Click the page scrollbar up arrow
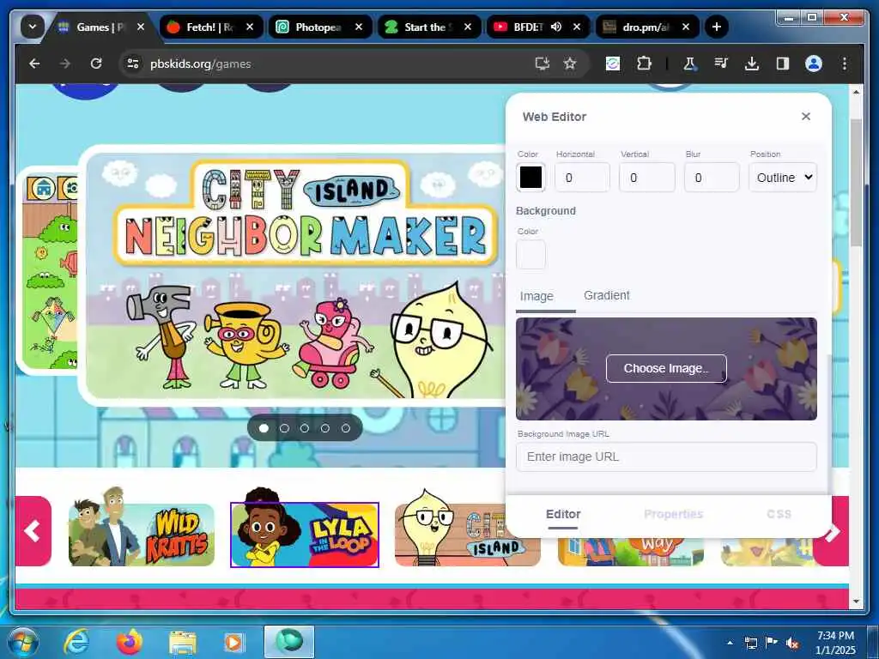This screenshot has width=879, height=659. [856, 92]
